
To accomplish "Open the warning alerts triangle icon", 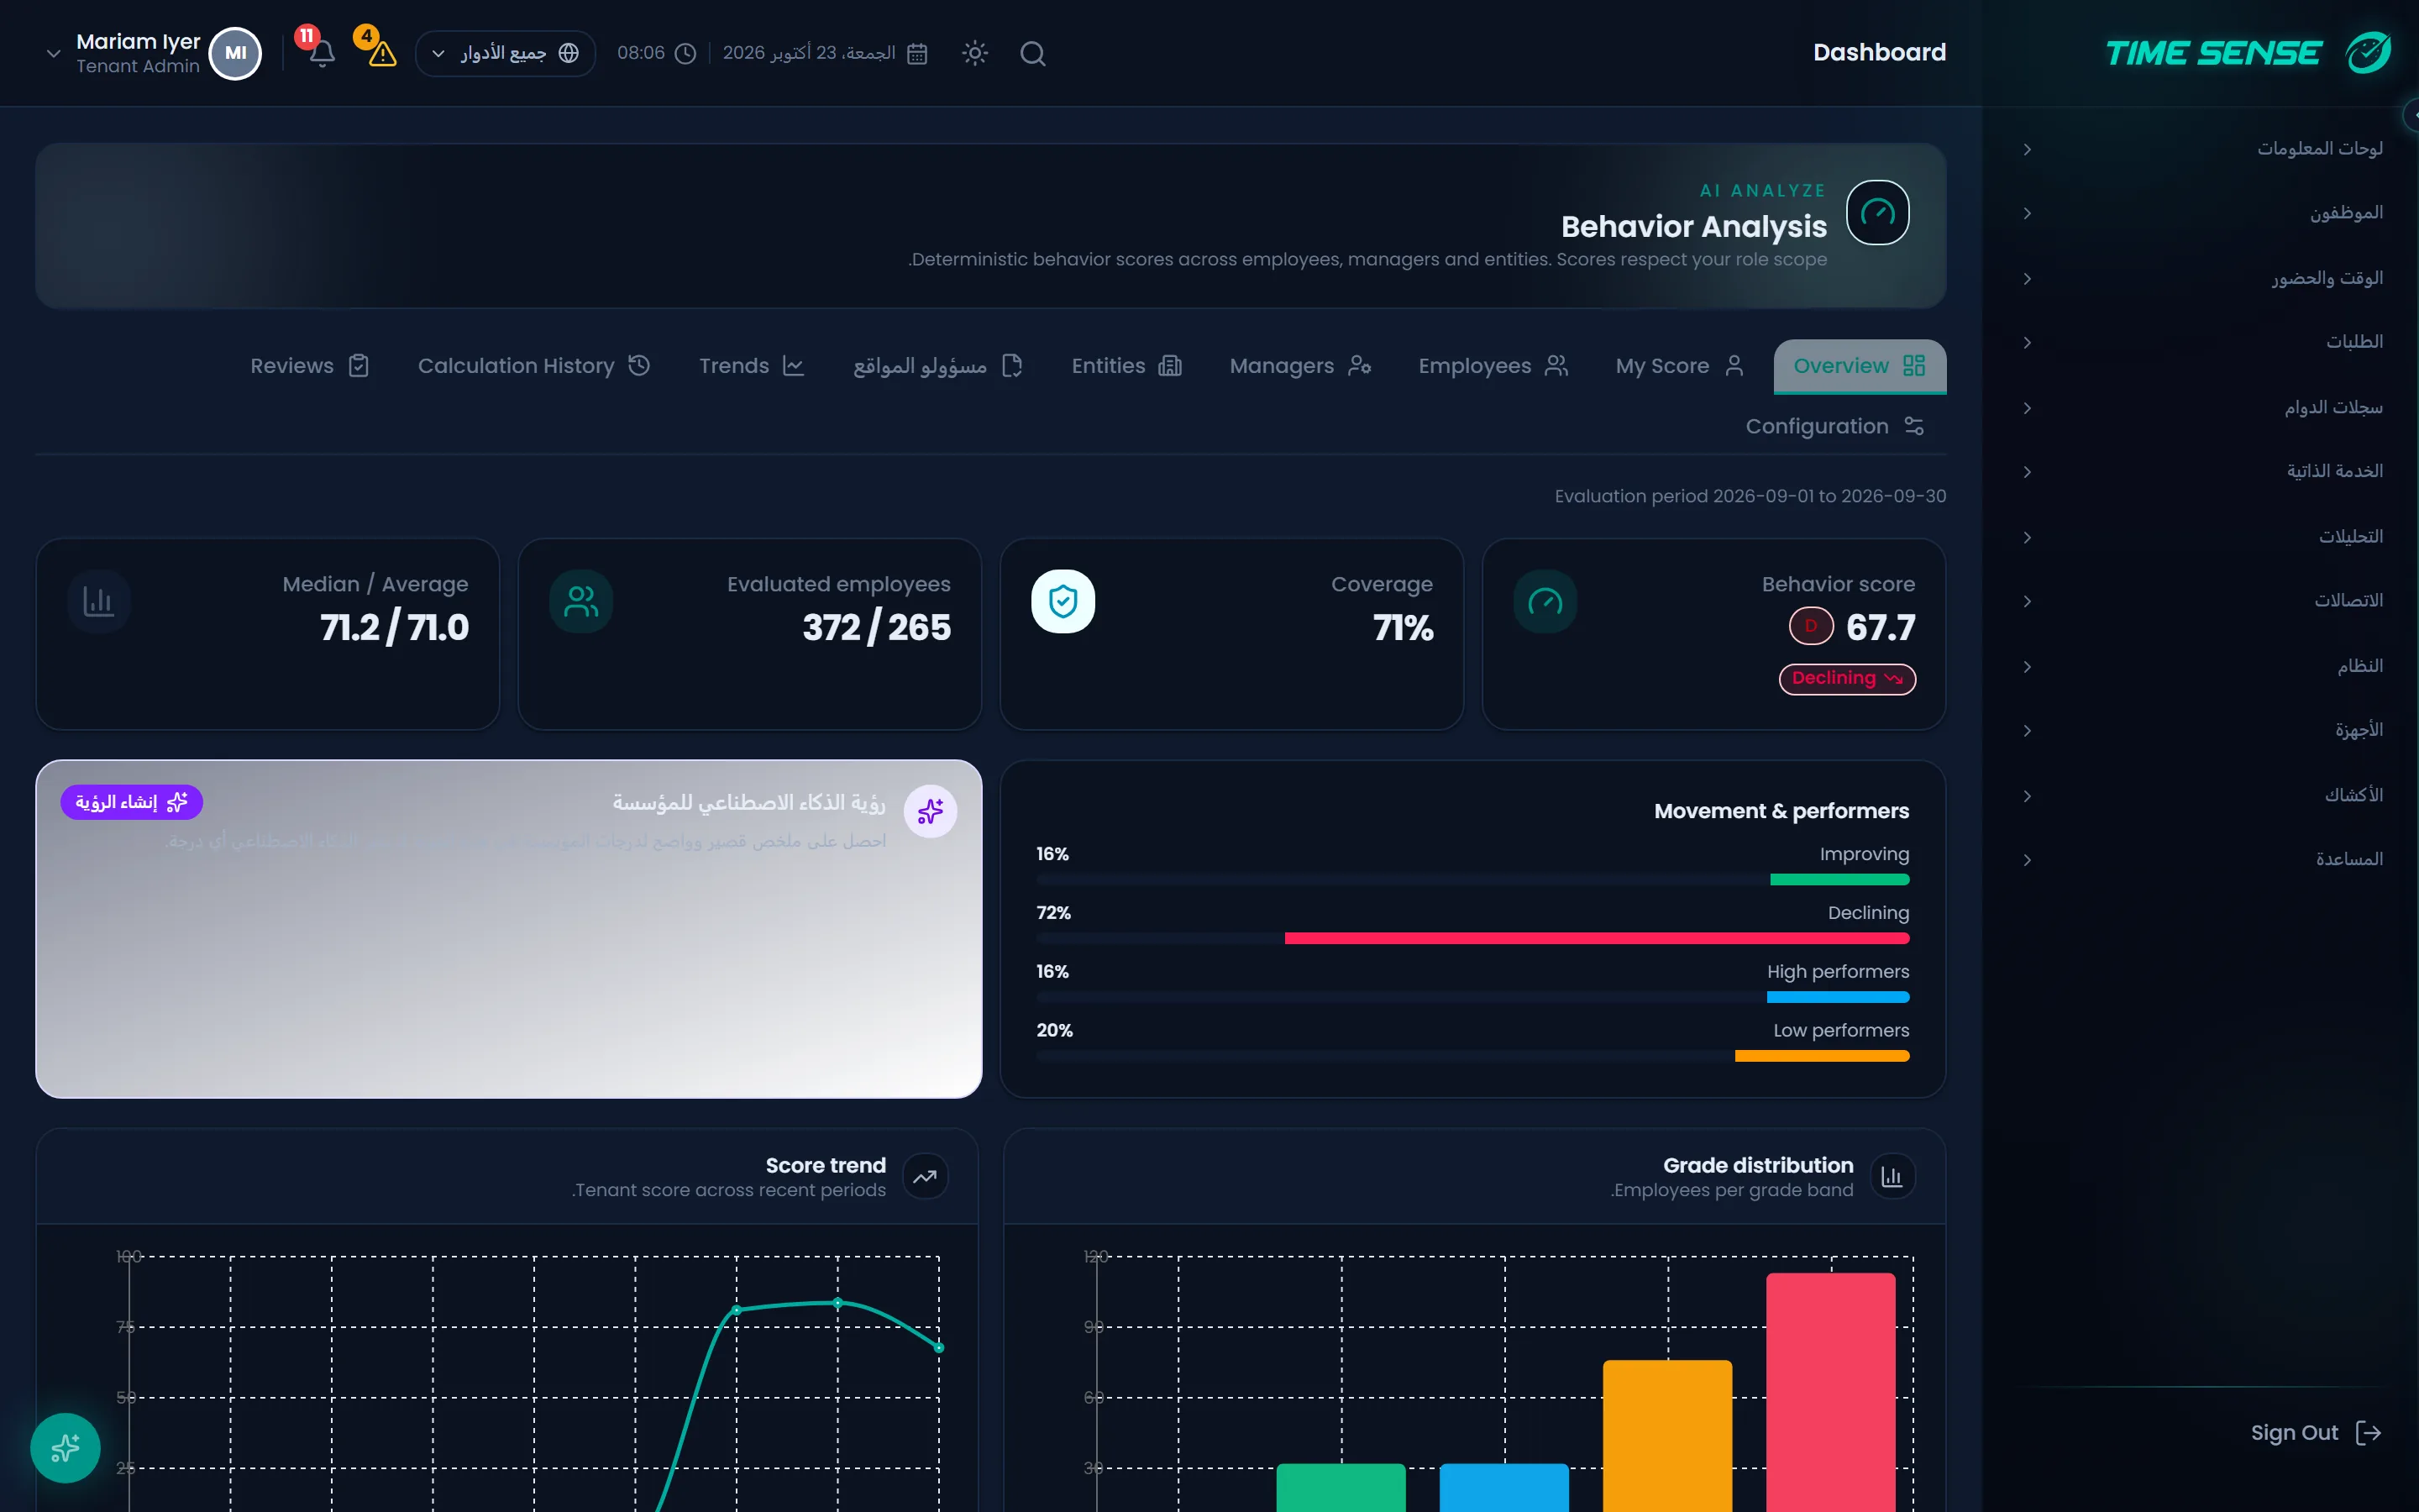I will 382,53.
